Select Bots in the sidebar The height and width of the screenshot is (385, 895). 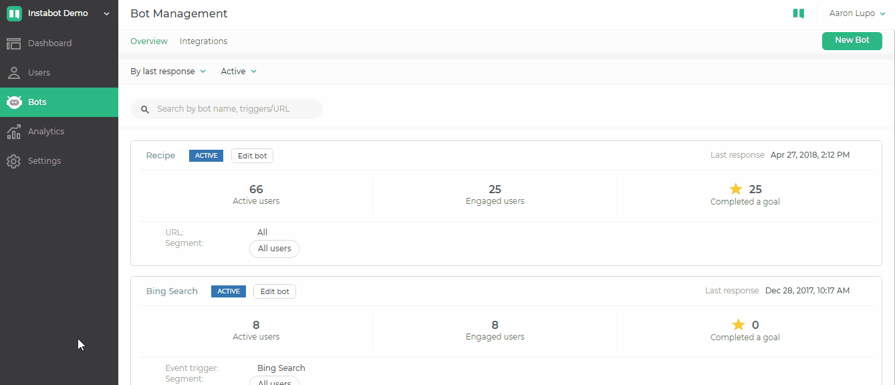pos(59,102)
